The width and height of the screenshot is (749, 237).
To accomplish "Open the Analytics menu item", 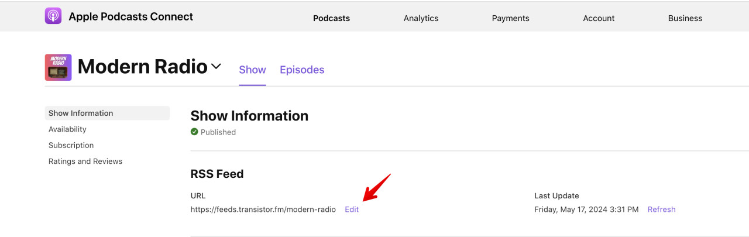I will pos(421,18).
